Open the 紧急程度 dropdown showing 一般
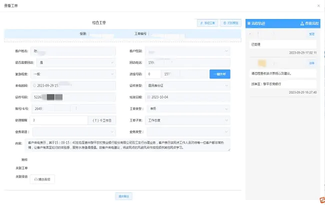This screenshot has width=325, height=205. tap(73, 74)
